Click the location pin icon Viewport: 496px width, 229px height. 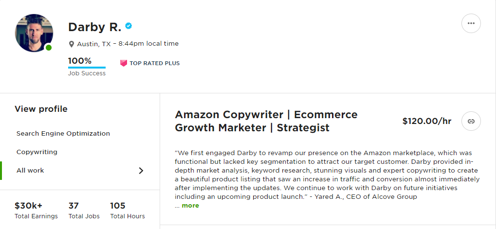pyautogui.click(x=72, y=44)
